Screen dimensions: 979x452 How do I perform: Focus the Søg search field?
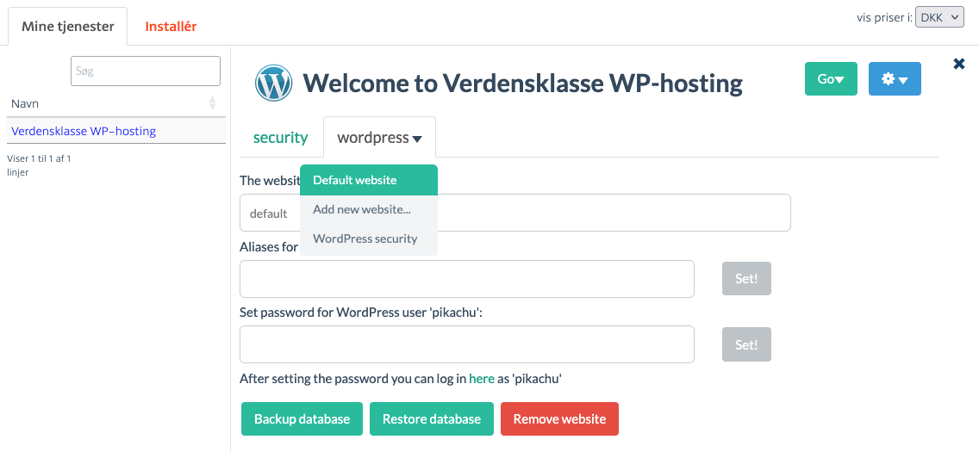(146, 71)
